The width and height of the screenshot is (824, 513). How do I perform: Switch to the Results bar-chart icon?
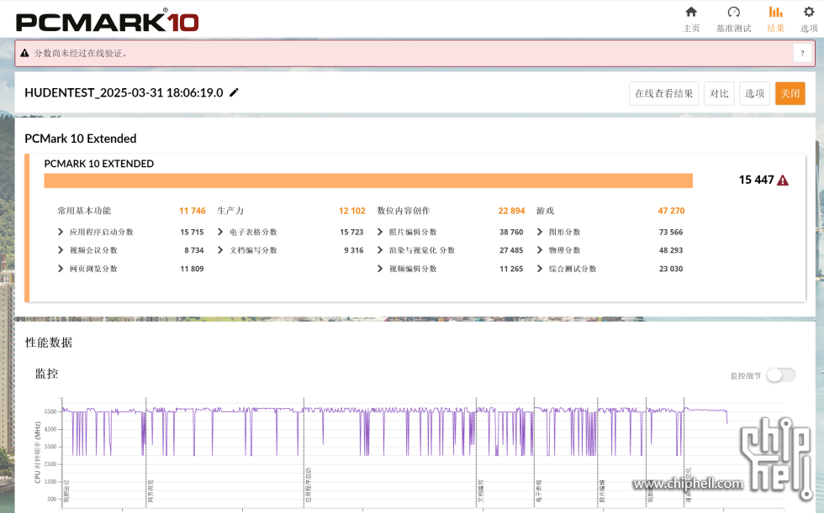pyautogui.click(x=775, y=12)
